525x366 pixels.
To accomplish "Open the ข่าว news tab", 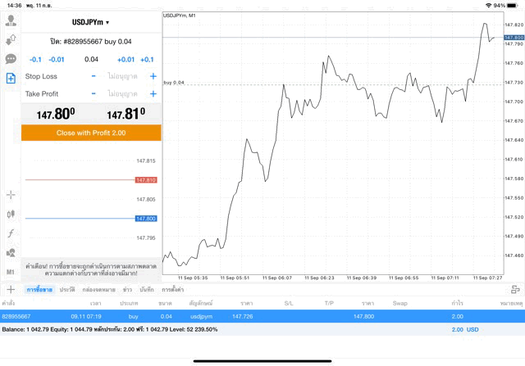I will 128,290.
